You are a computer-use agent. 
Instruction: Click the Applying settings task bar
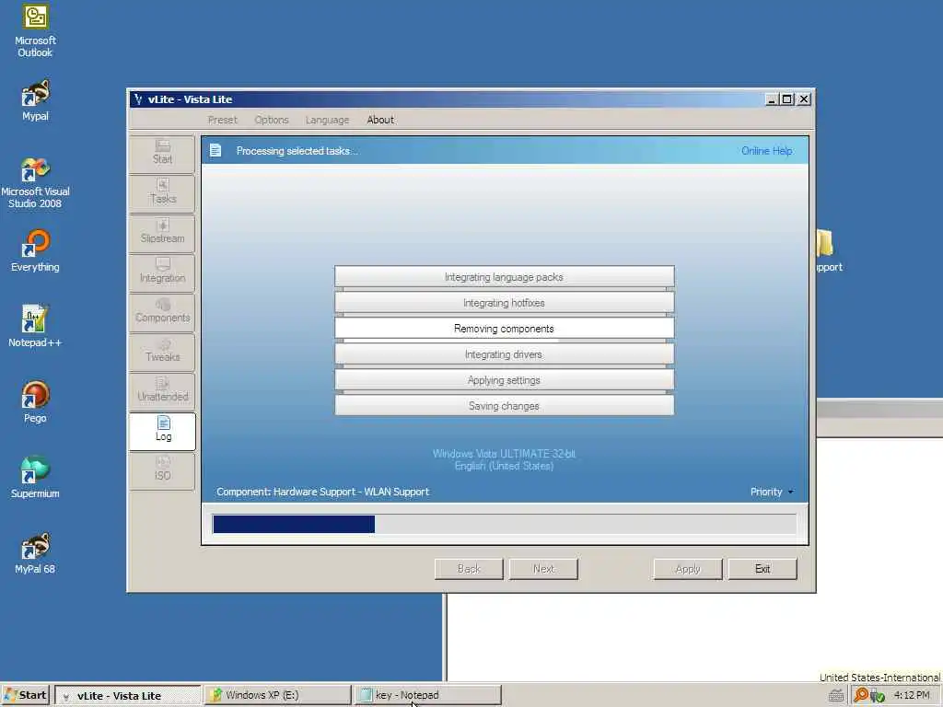click(504, 380)
